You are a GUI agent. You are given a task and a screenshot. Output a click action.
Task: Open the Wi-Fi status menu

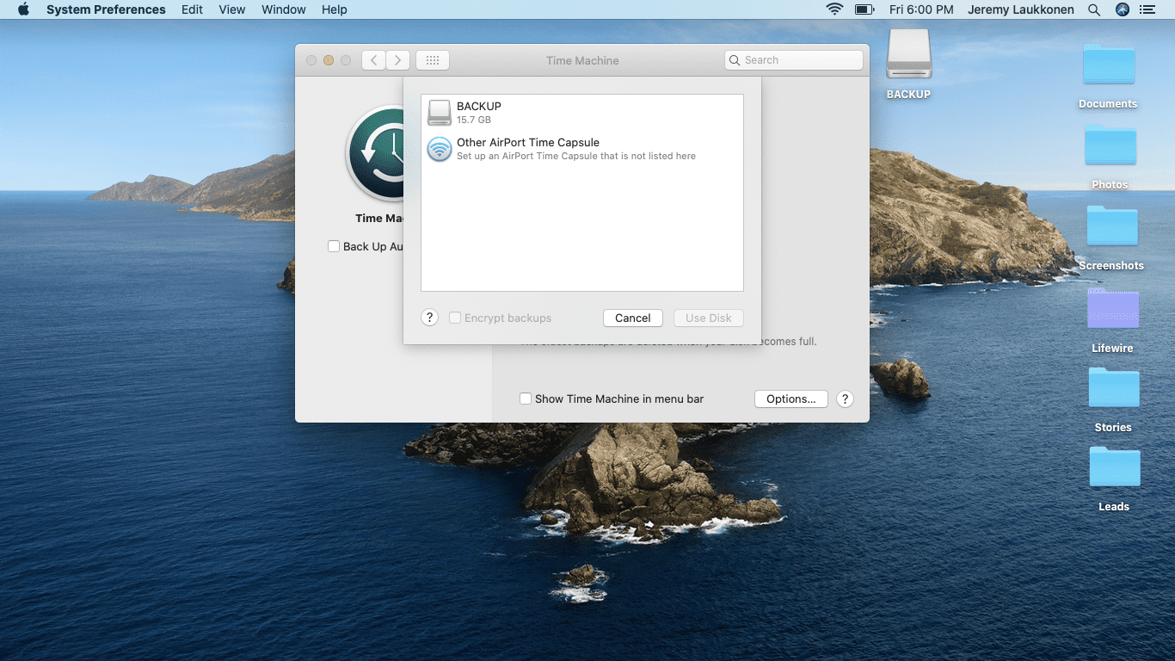834,9
